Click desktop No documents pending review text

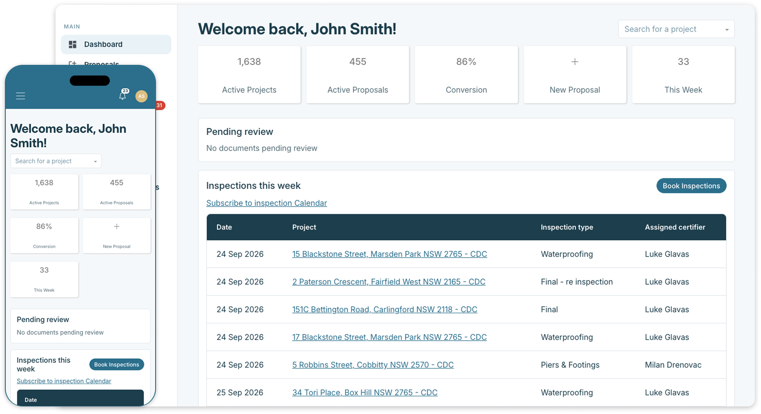(x=262, y=148)
